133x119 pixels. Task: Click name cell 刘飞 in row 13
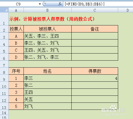click(48, 106)
